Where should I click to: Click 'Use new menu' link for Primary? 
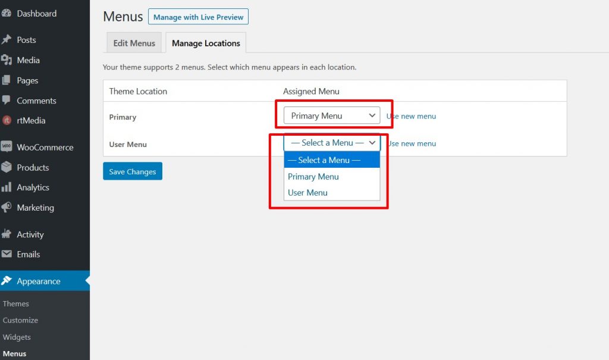tap(411, 116)
